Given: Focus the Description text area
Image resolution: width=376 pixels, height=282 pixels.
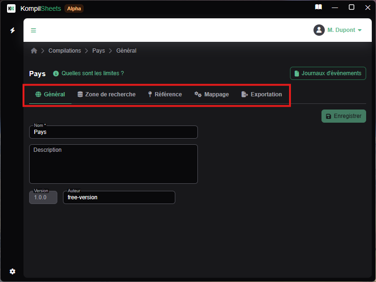Looking at the screenshot, I should pyautogui.click(x=113, y=164).
